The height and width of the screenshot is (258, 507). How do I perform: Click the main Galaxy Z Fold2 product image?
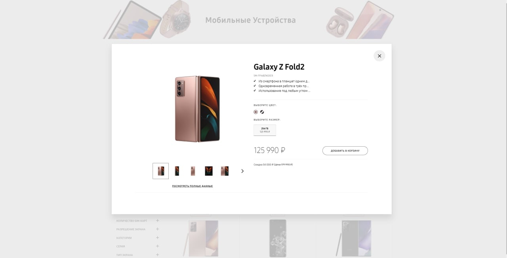[197, 109]
